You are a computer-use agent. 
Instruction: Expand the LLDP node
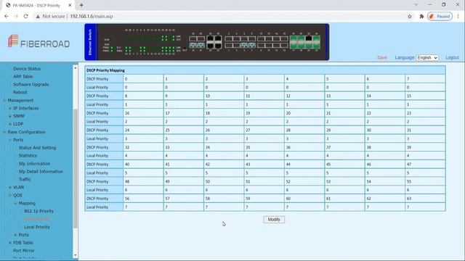tap(9, 124)
